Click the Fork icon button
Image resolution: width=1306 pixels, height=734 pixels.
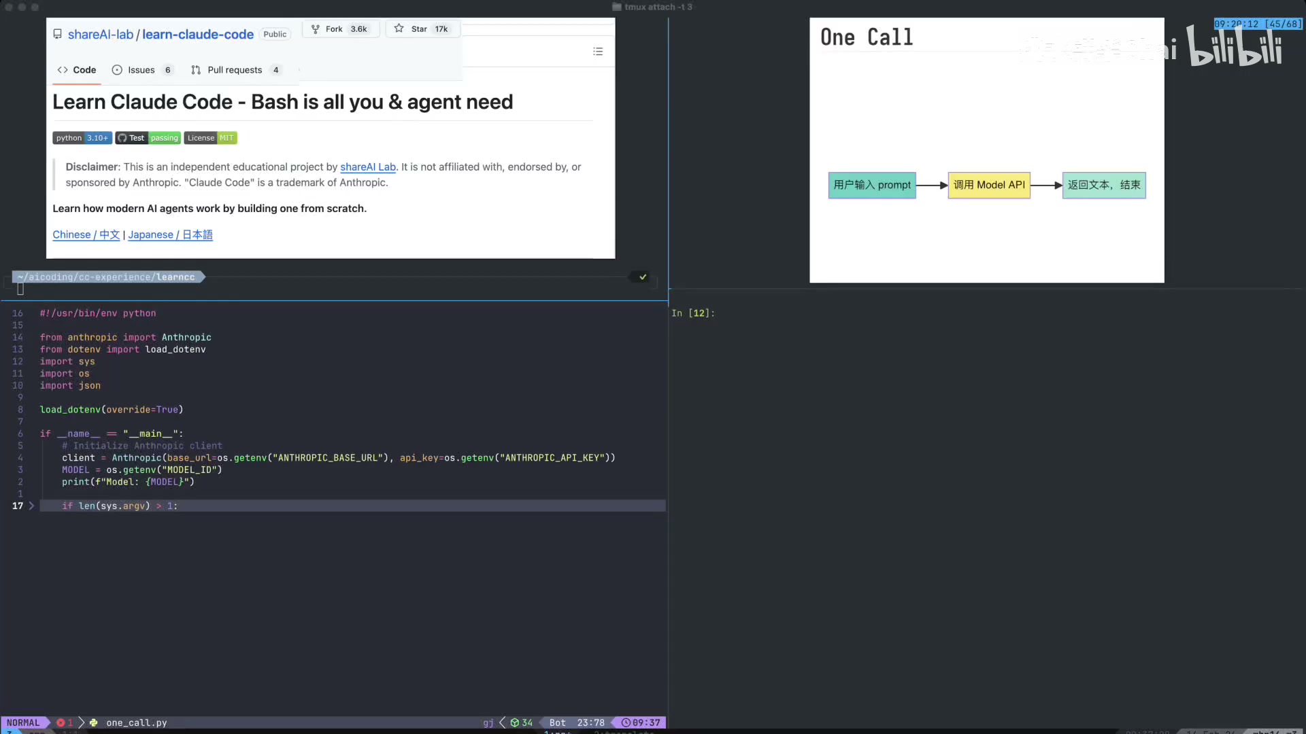(316, 29)
